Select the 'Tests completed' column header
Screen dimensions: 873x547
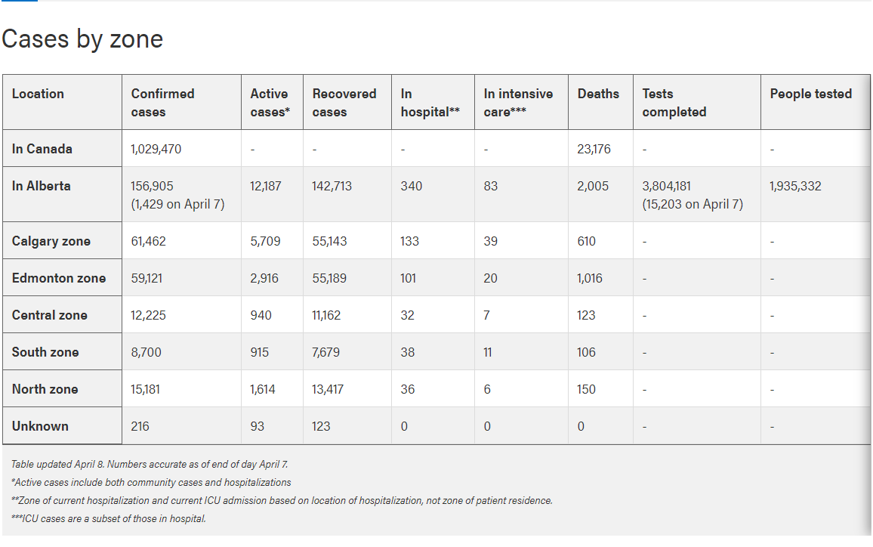pos(674,103)
